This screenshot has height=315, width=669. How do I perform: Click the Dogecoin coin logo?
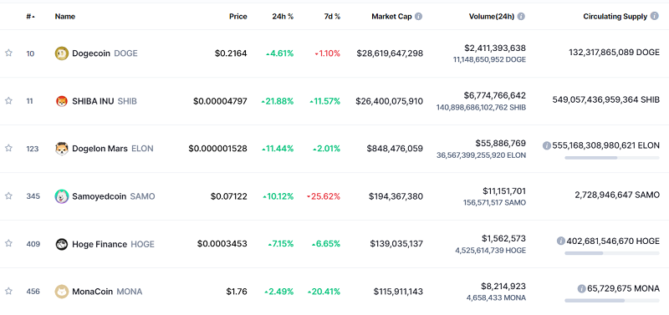coord(61,53)
